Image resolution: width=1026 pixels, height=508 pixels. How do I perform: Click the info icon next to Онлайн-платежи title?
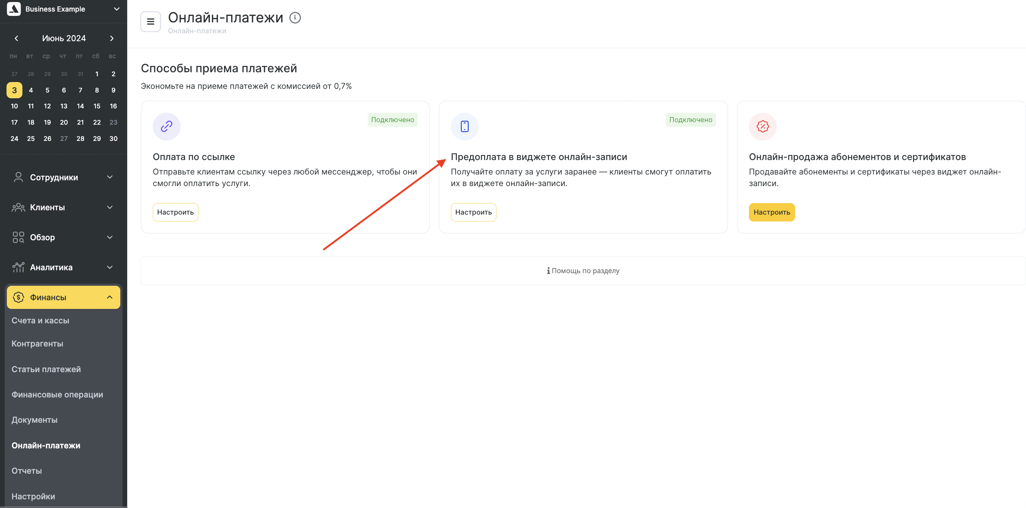coord(295,18)
